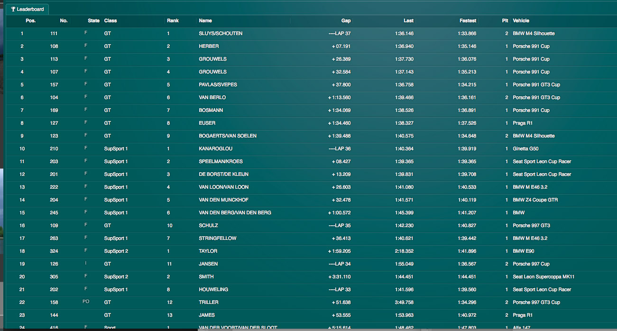
Task: Click BOGAERTS/VAN SOELEN in the list
Action: point(228,136)
